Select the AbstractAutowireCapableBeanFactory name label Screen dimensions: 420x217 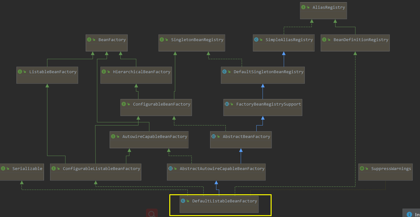click(x=222, y=168)
